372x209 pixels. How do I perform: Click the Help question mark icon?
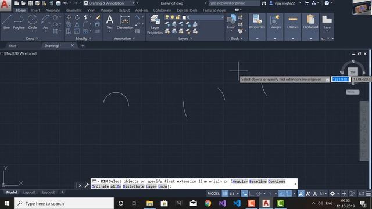[x=327, y=3]
